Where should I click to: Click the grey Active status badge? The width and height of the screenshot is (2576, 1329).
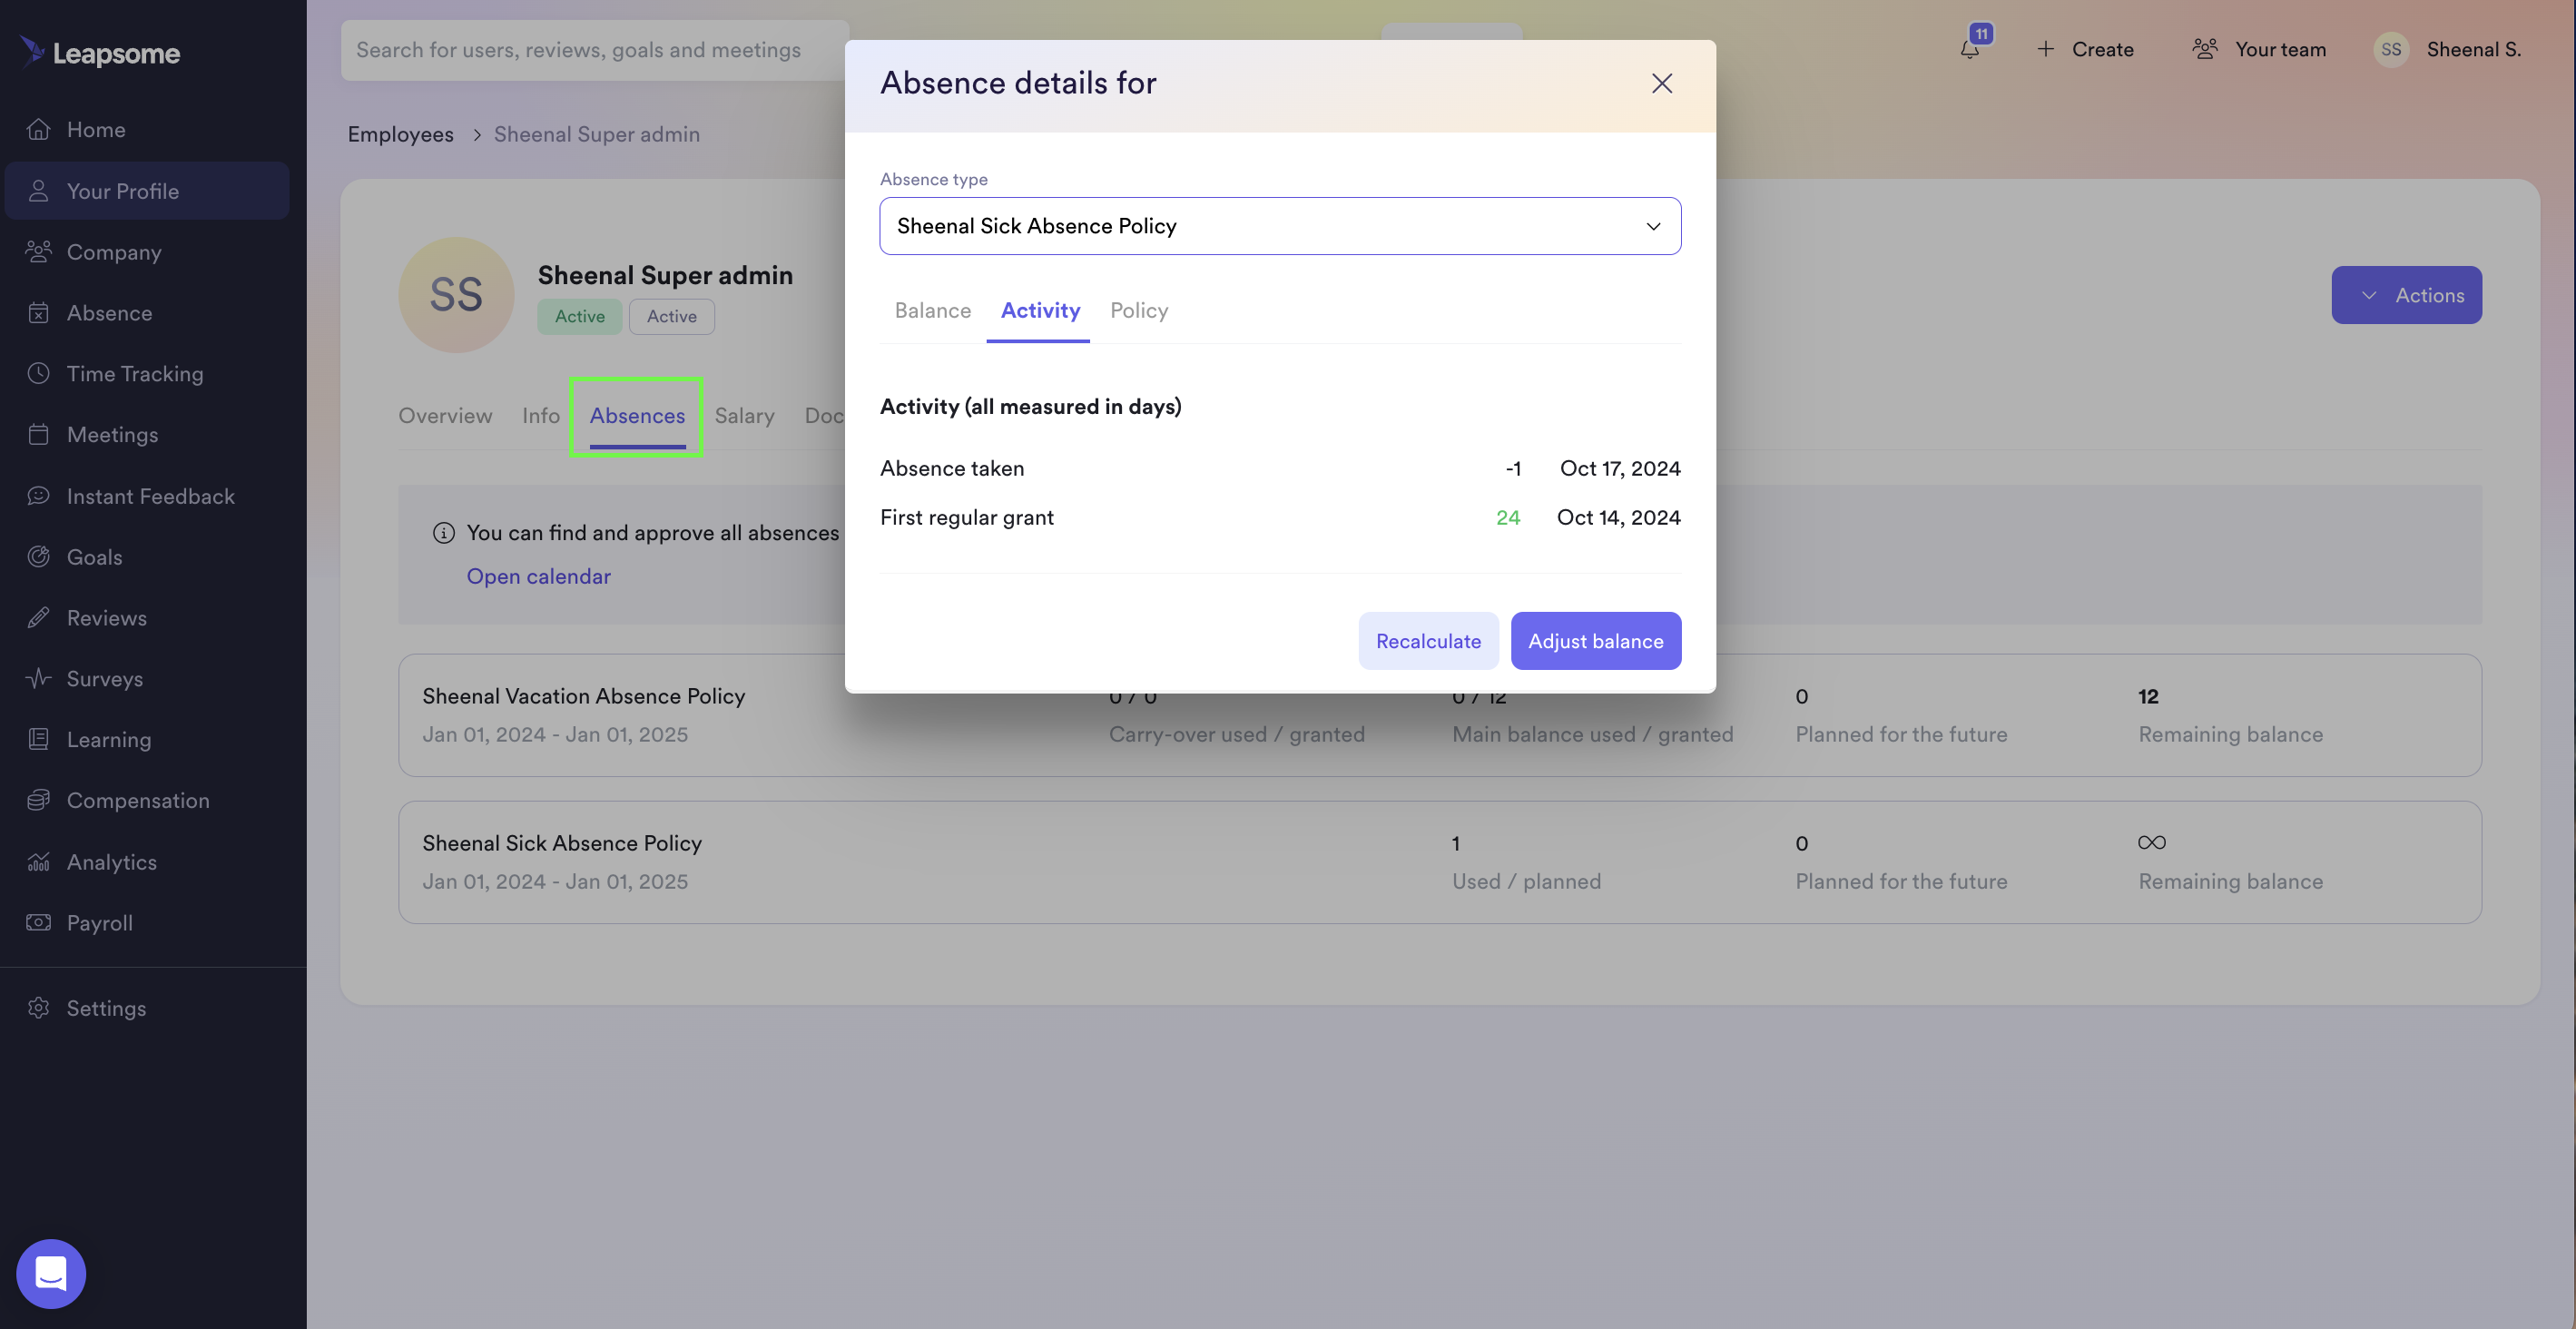click(671, 317)
